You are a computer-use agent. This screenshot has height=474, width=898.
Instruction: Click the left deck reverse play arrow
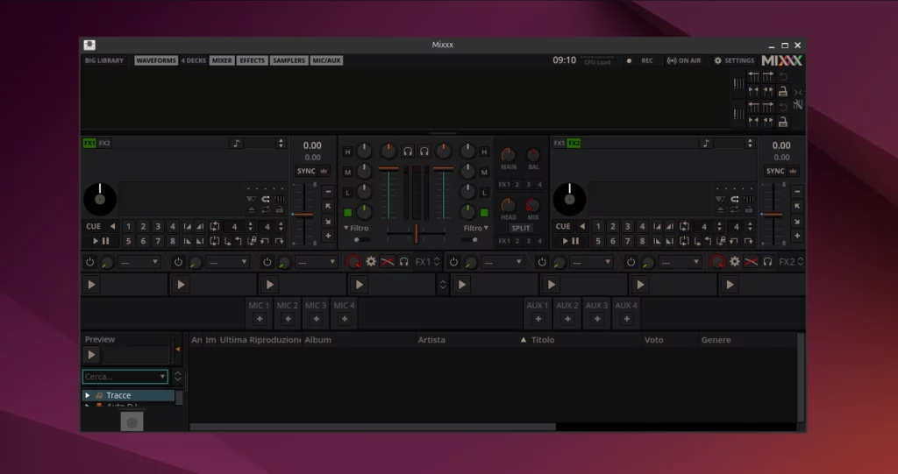[112, 226]
